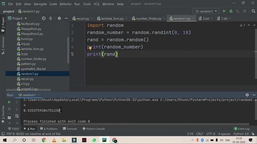Select s1t.py in project tree
Image resolution: width=257 pixels, height=144 pixels.
click(25, 84)
